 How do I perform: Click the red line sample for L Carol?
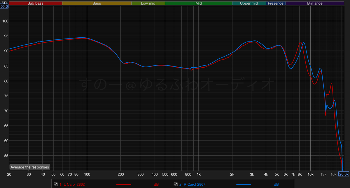point(124,185)
